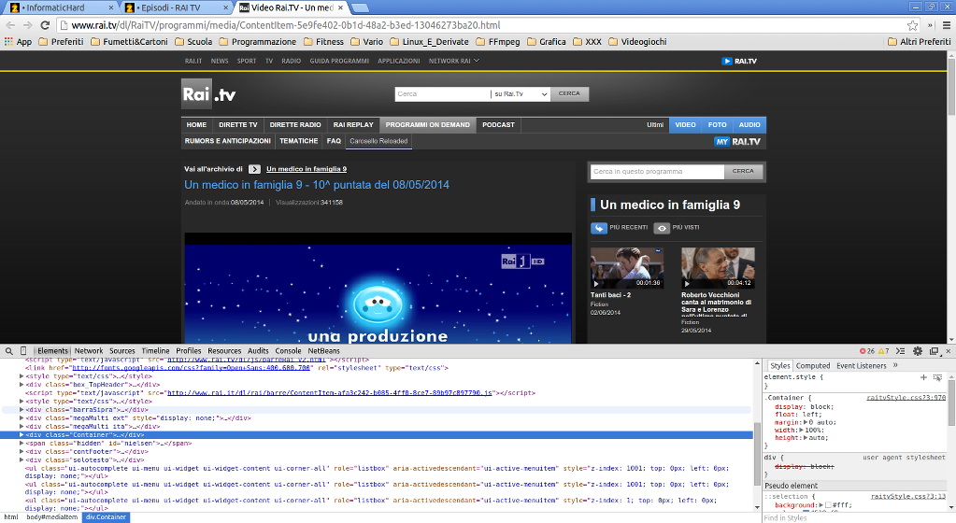The height and width of the screenshot is (523, 956).
Task: Click the arrow icon next to Vai all'archivio di
Action: point(254,169)
